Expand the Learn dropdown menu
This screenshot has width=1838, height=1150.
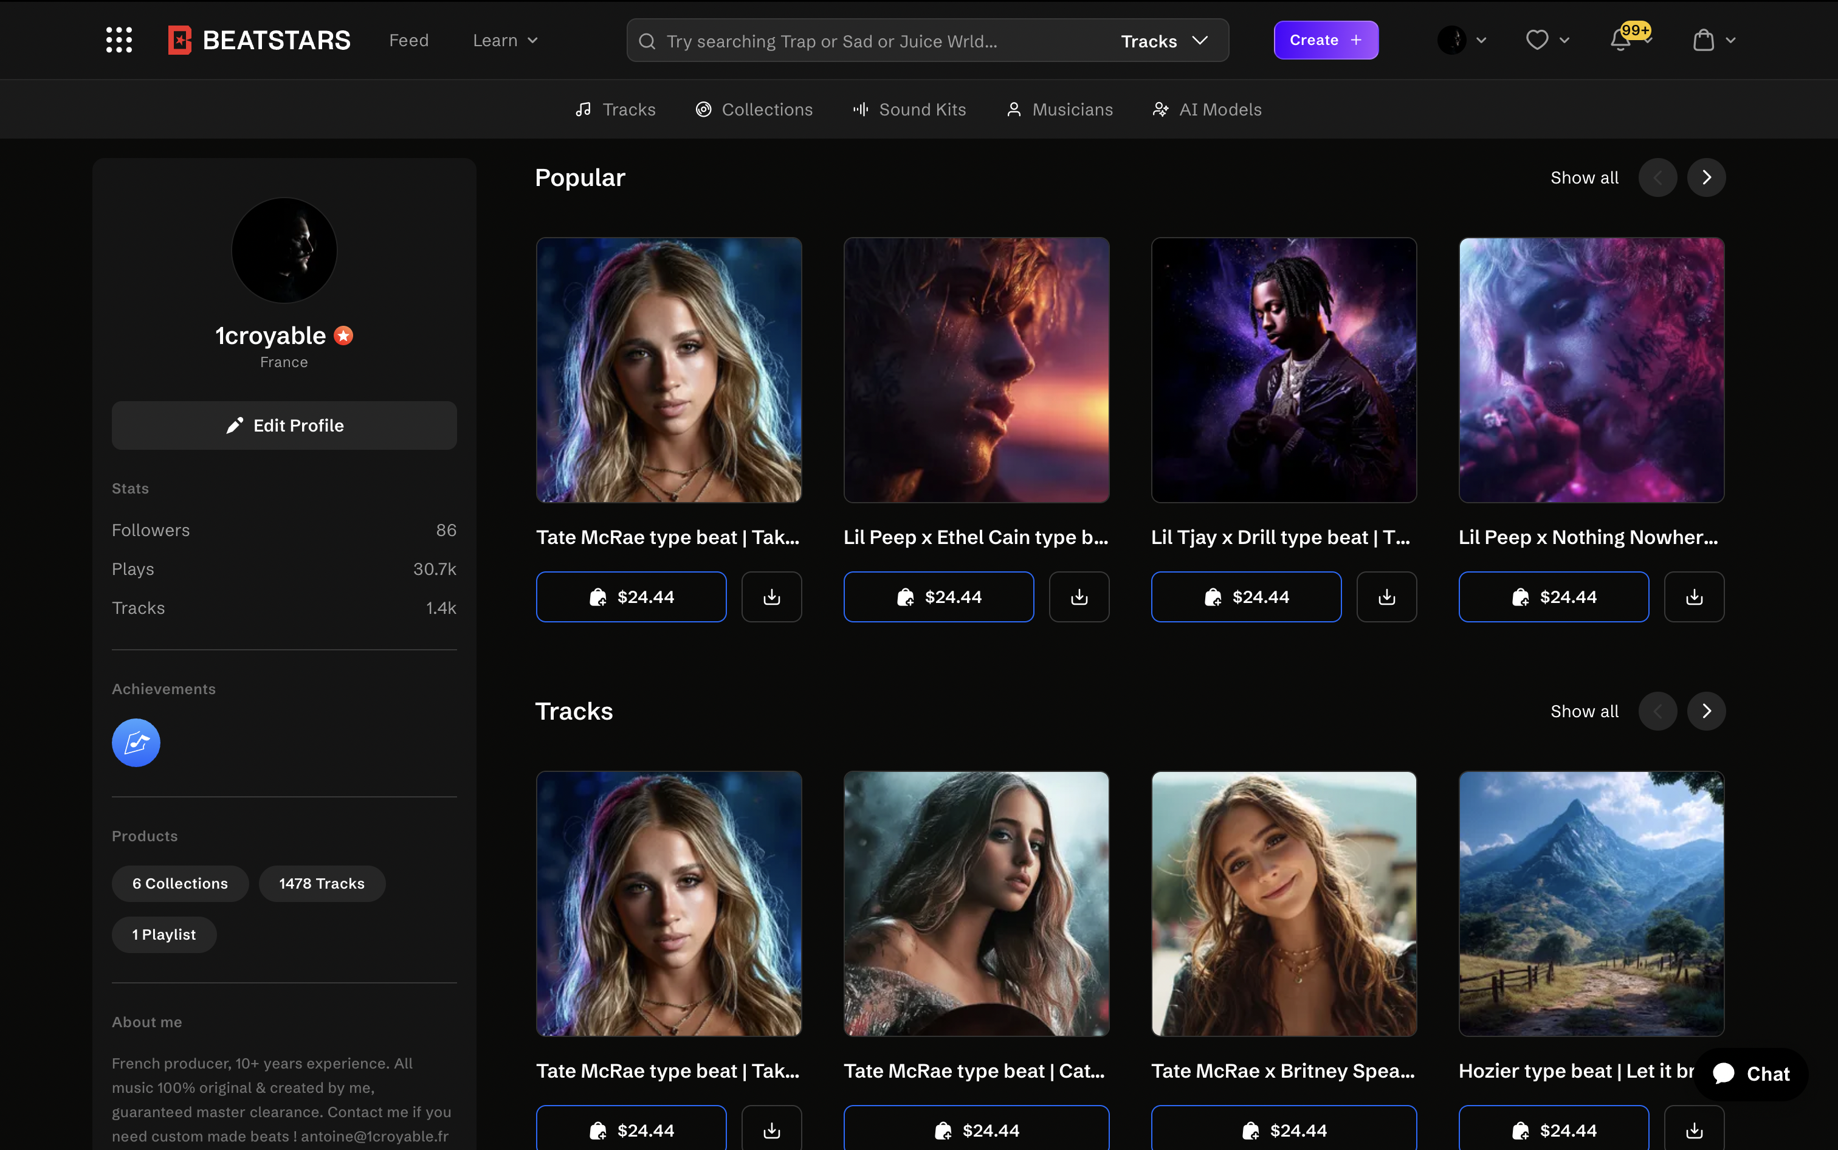pyautogui.click(x=506, y=40)
